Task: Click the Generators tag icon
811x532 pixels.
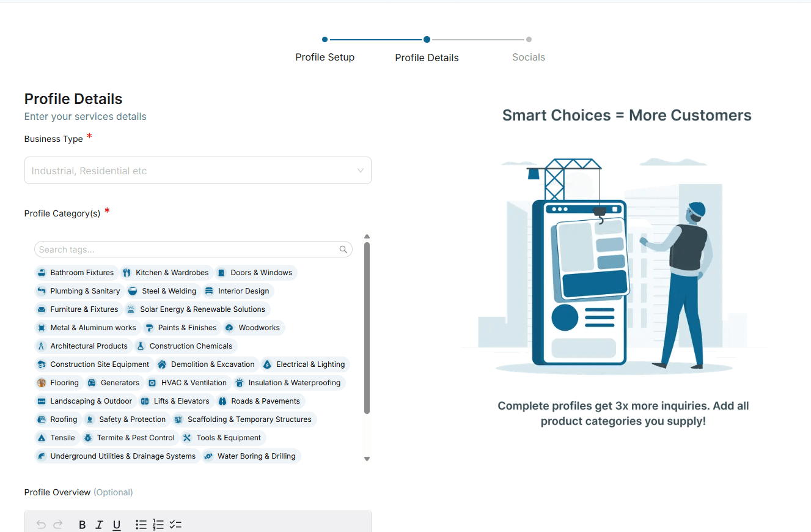Action: (92, 383)
